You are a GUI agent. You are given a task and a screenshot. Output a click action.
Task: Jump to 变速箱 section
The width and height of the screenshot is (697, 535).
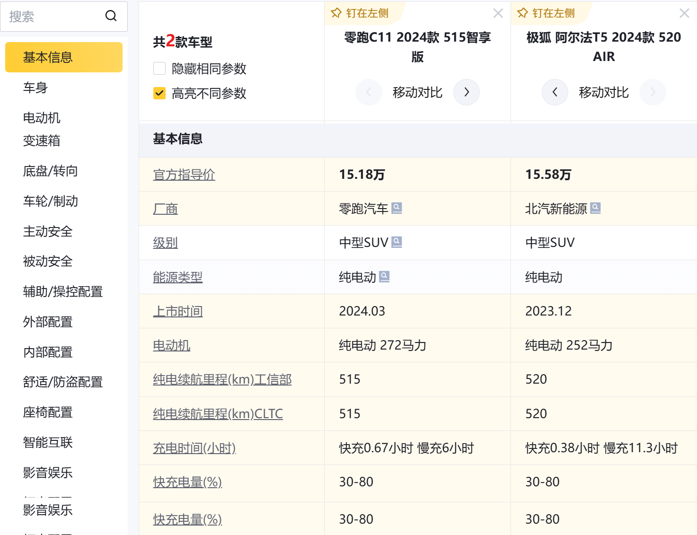42,140
